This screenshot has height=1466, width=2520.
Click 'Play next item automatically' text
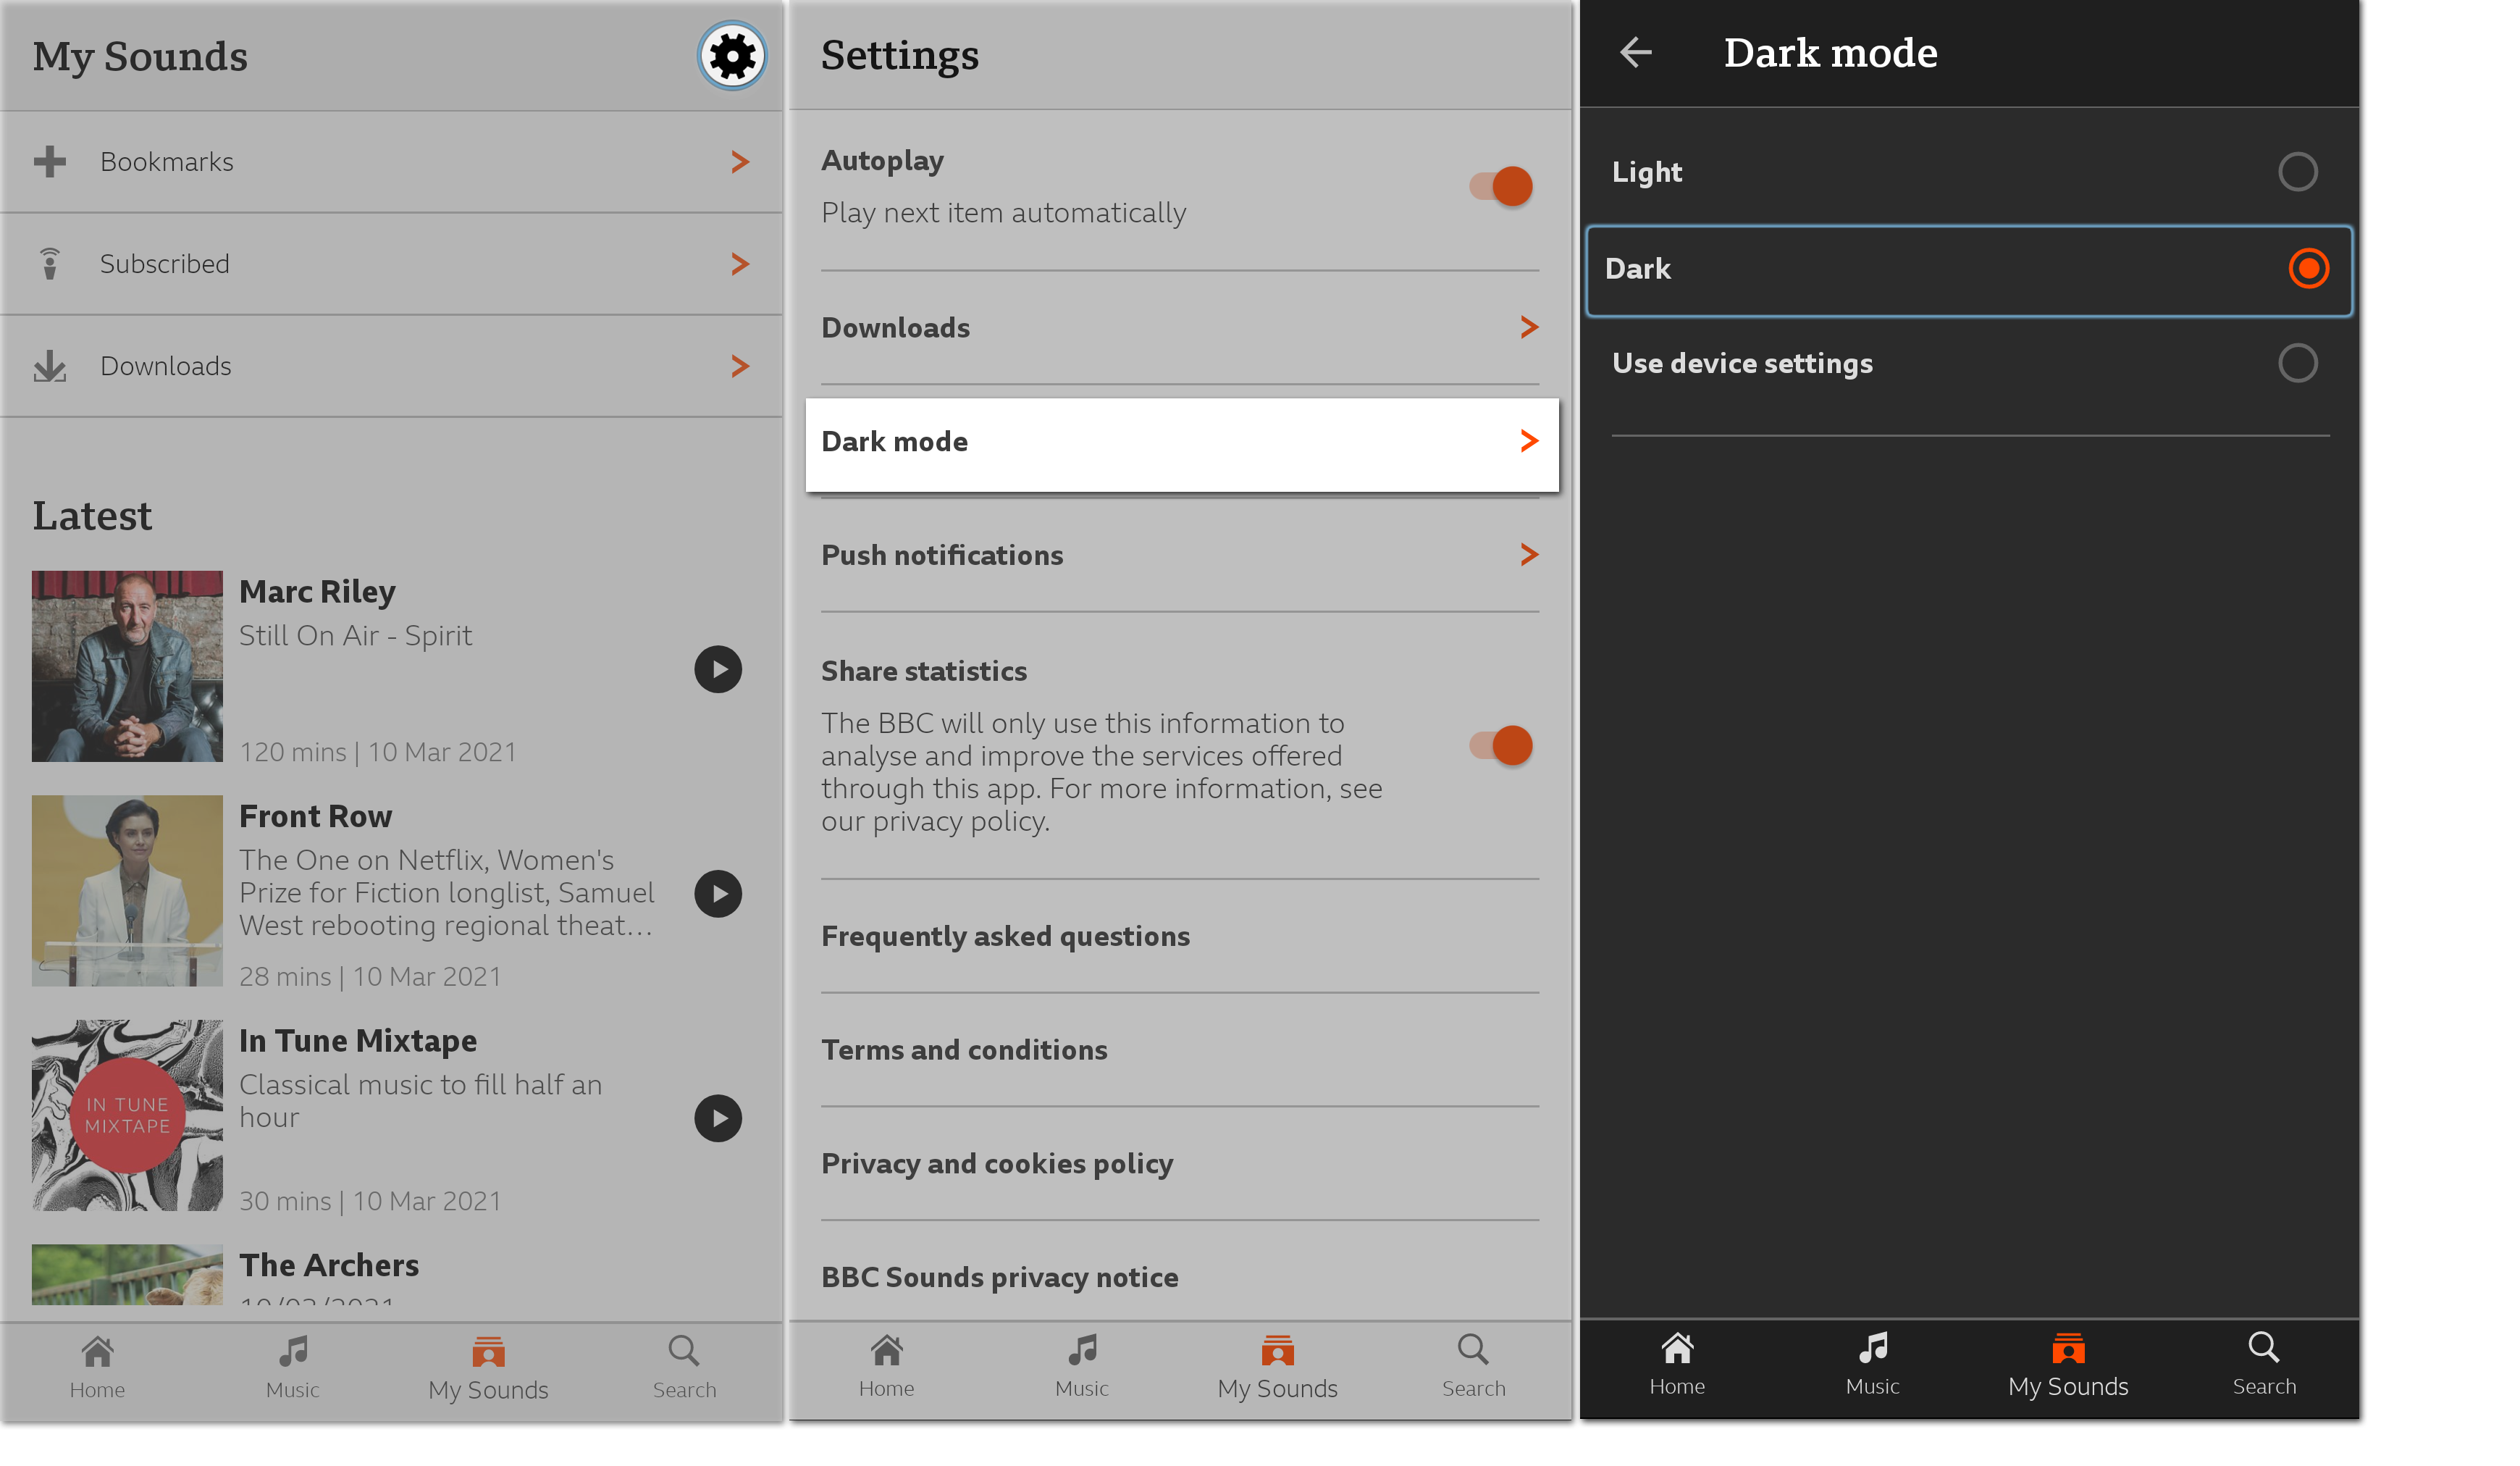coord(1004,213)
